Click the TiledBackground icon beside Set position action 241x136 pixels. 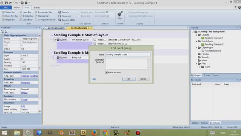coord(95,44)
